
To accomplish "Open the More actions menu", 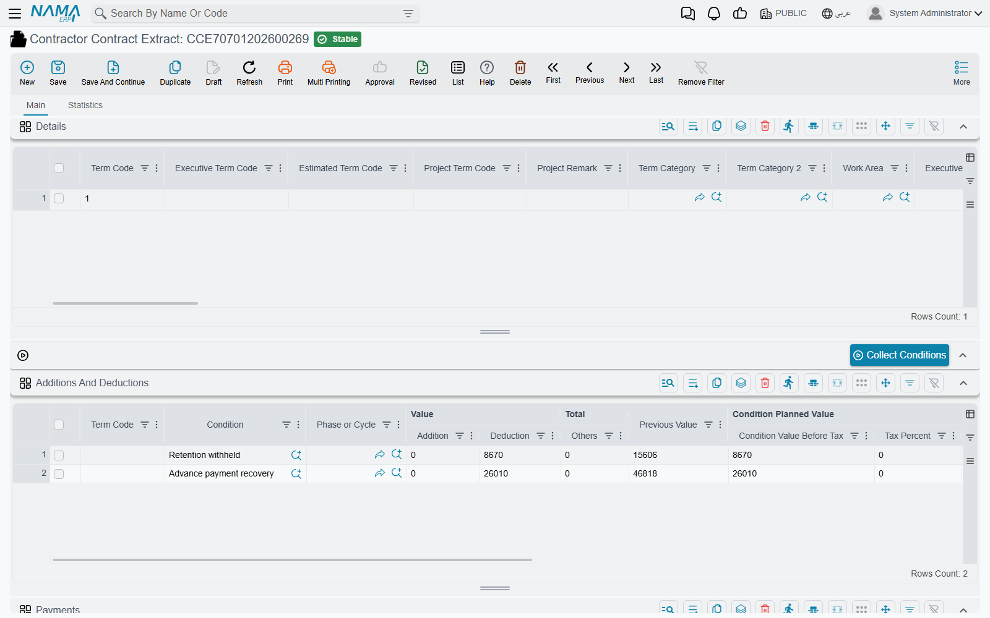I will click(962, 73).
